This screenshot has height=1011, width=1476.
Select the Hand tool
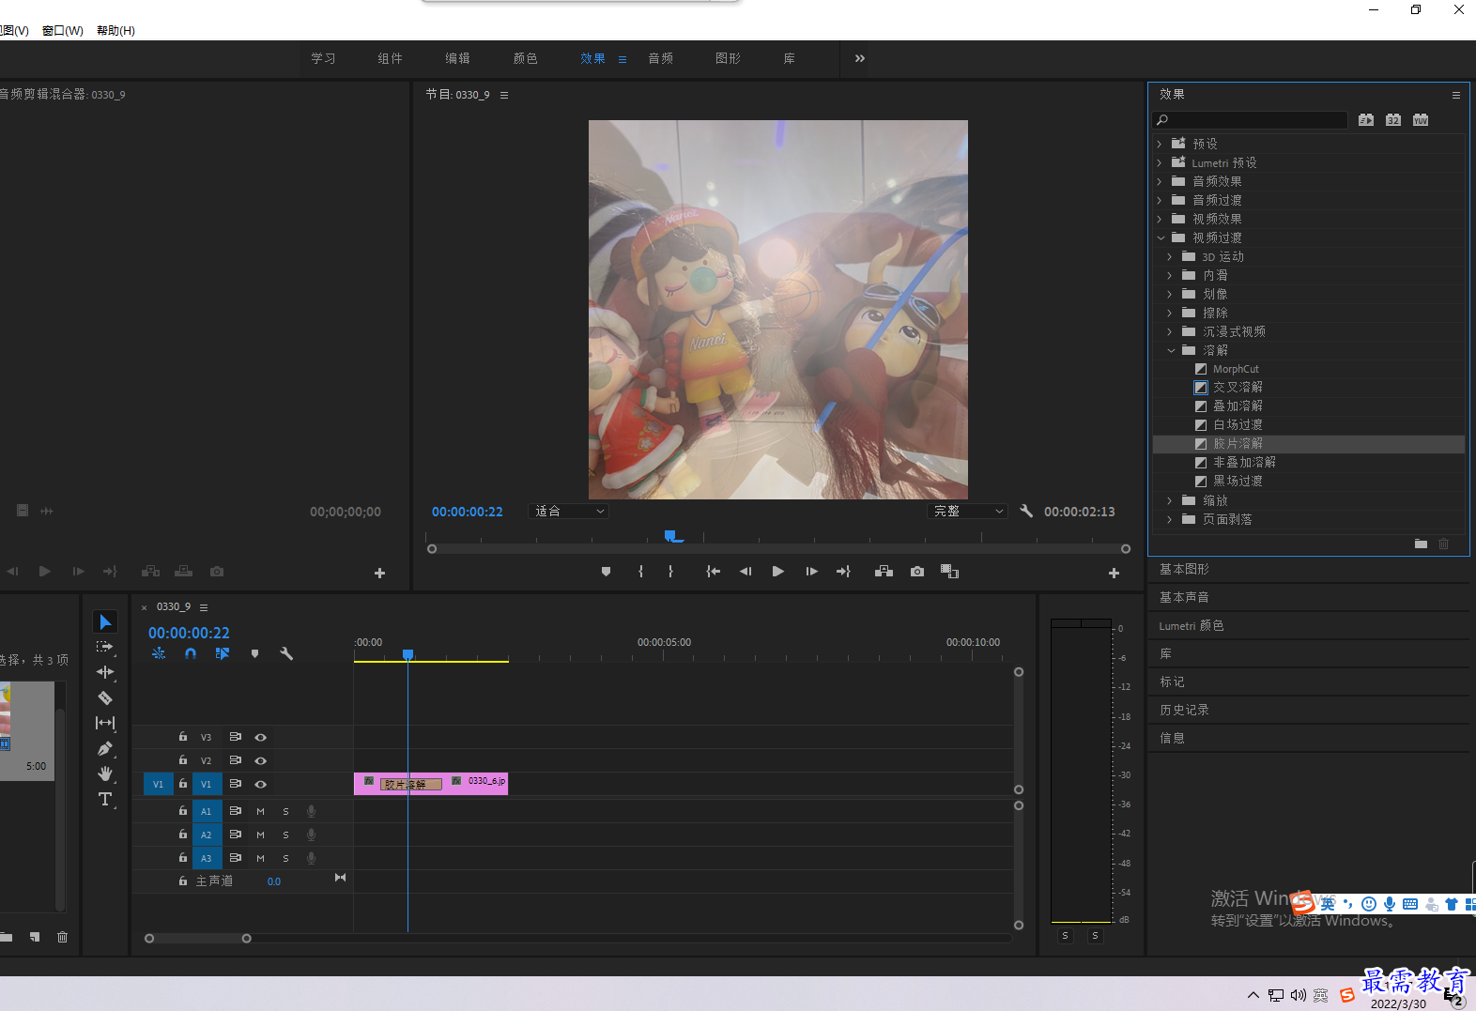(x=105, y=774)
